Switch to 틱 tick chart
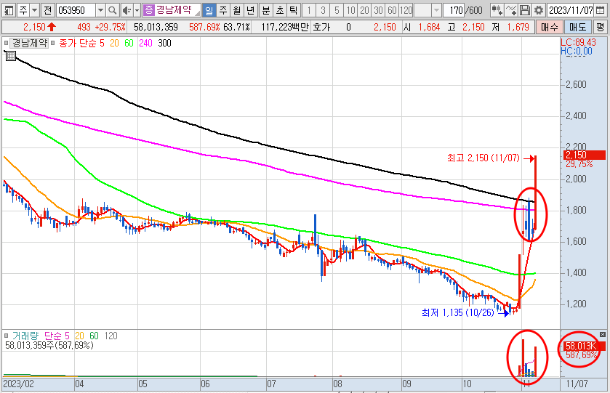Image resolution: width=610 pixels, height=393 pixels. 293,10
